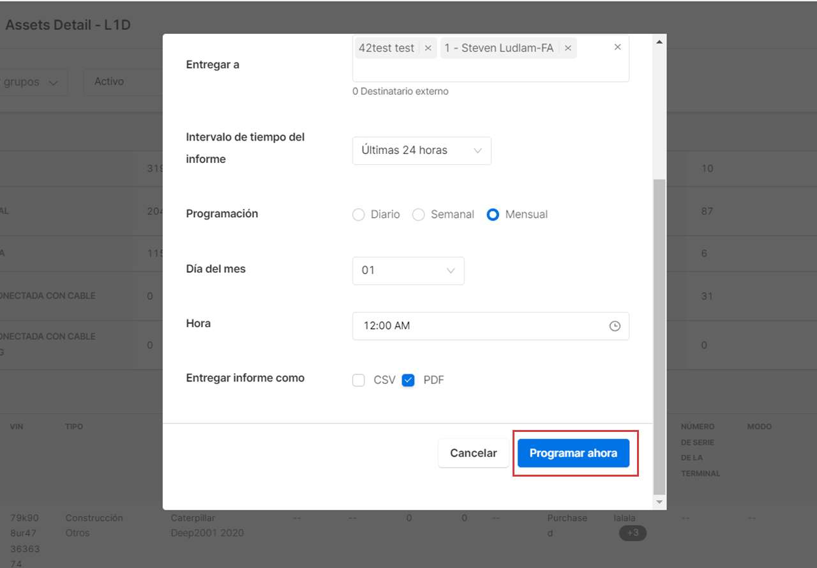Image resolution: width=817 pixels, height=568 pixels.
Task: Click Cancelar to dismiss the dialog
Action: (474, 453)
